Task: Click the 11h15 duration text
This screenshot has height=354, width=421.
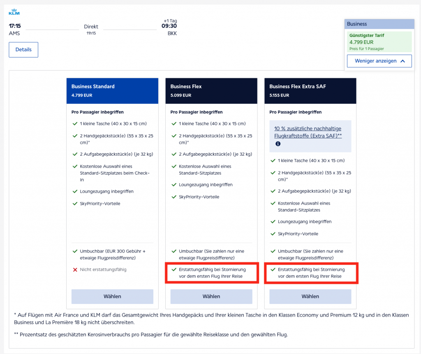Action: (x=91, y=33)
